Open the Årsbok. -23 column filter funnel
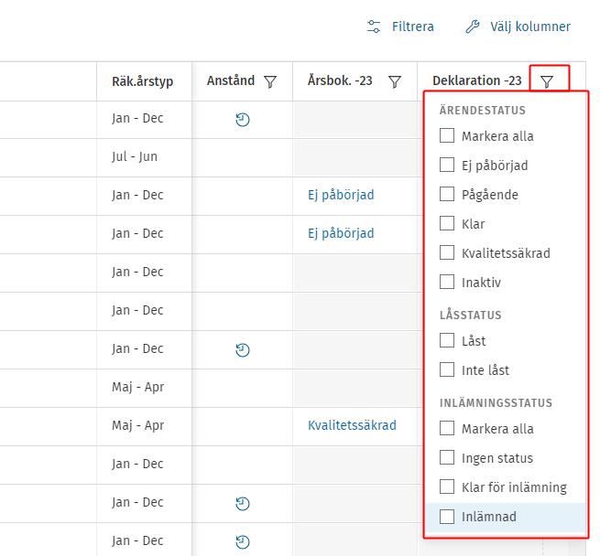 pyautogui.click(x=395, y=81)
